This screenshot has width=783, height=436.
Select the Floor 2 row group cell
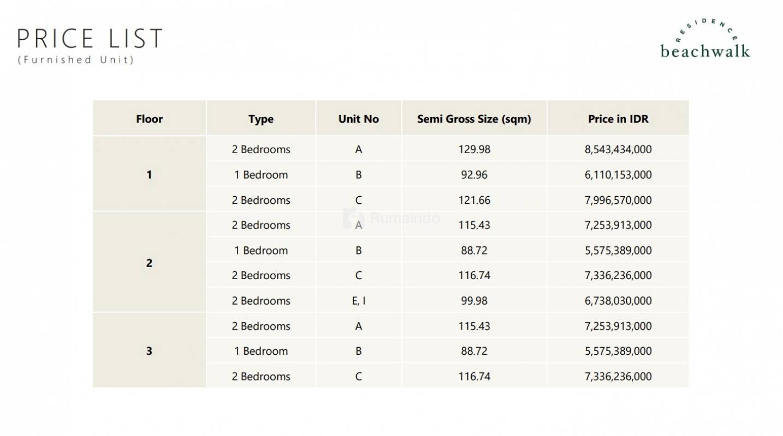point(149,263)
